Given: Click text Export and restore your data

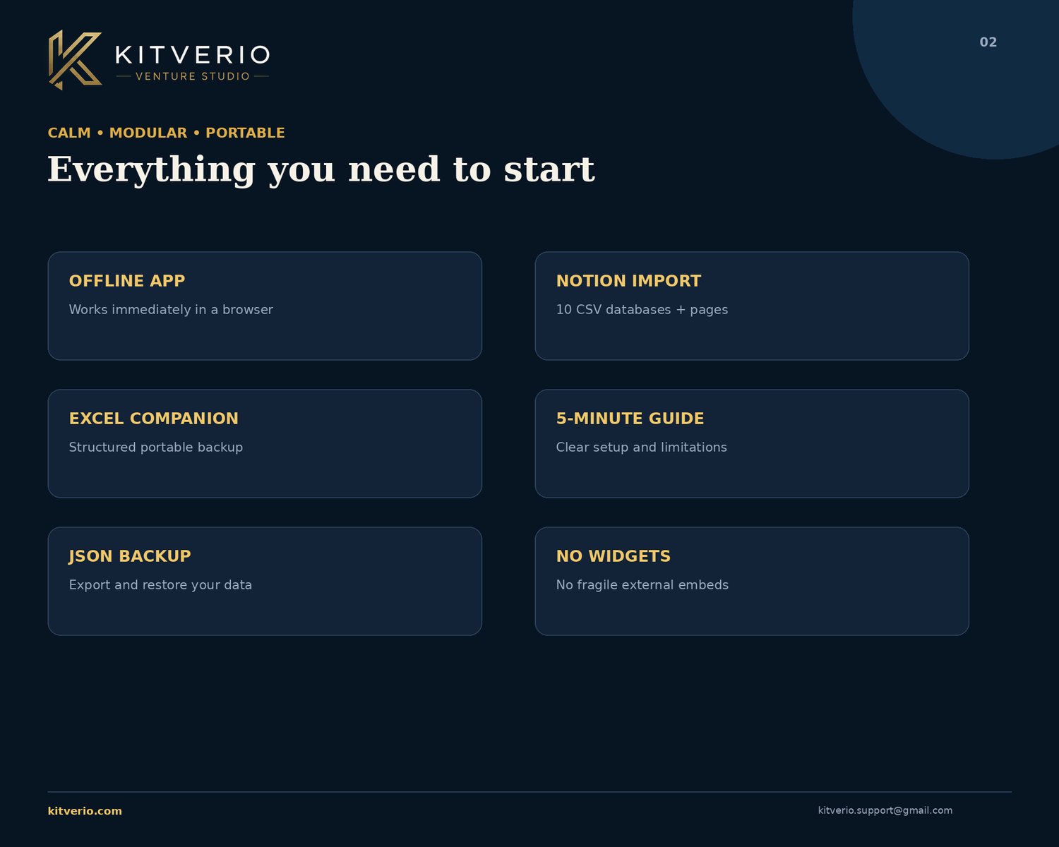Looking at the screenshot, I should pos(160,584).
